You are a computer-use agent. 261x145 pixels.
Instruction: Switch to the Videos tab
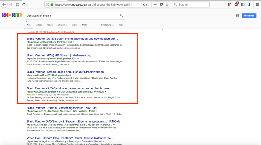pos(39,25)
